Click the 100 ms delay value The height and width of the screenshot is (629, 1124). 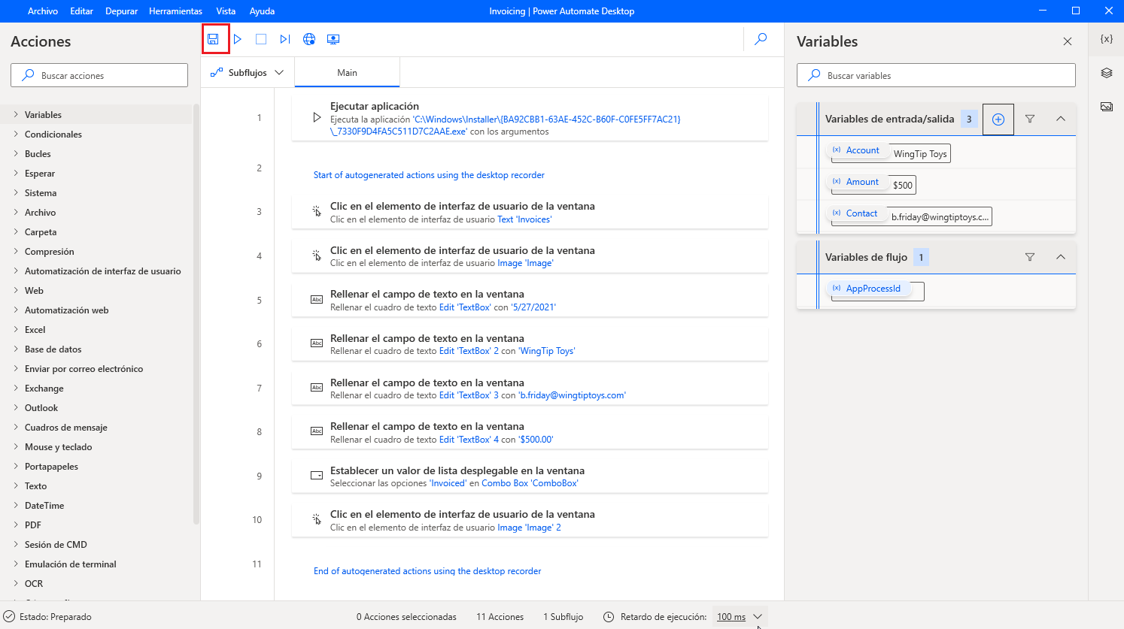coord(731,617)
